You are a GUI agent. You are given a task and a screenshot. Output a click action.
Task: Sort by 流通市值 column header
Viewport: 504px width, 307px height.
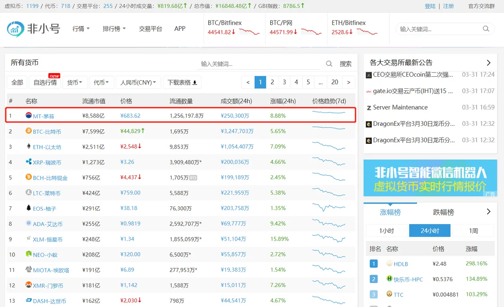click(94, 101)
